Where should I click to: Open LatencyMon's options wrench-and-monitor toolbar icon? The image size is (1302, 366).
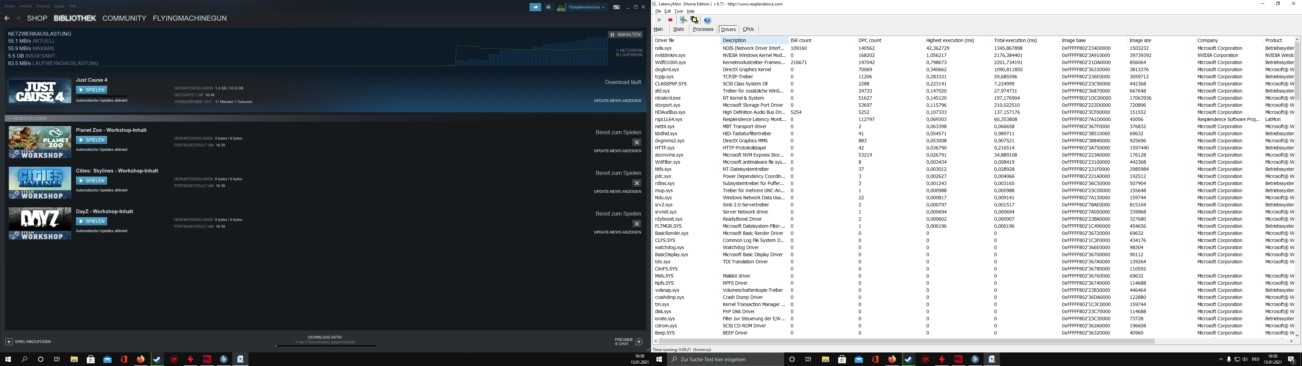coord(683,20)
